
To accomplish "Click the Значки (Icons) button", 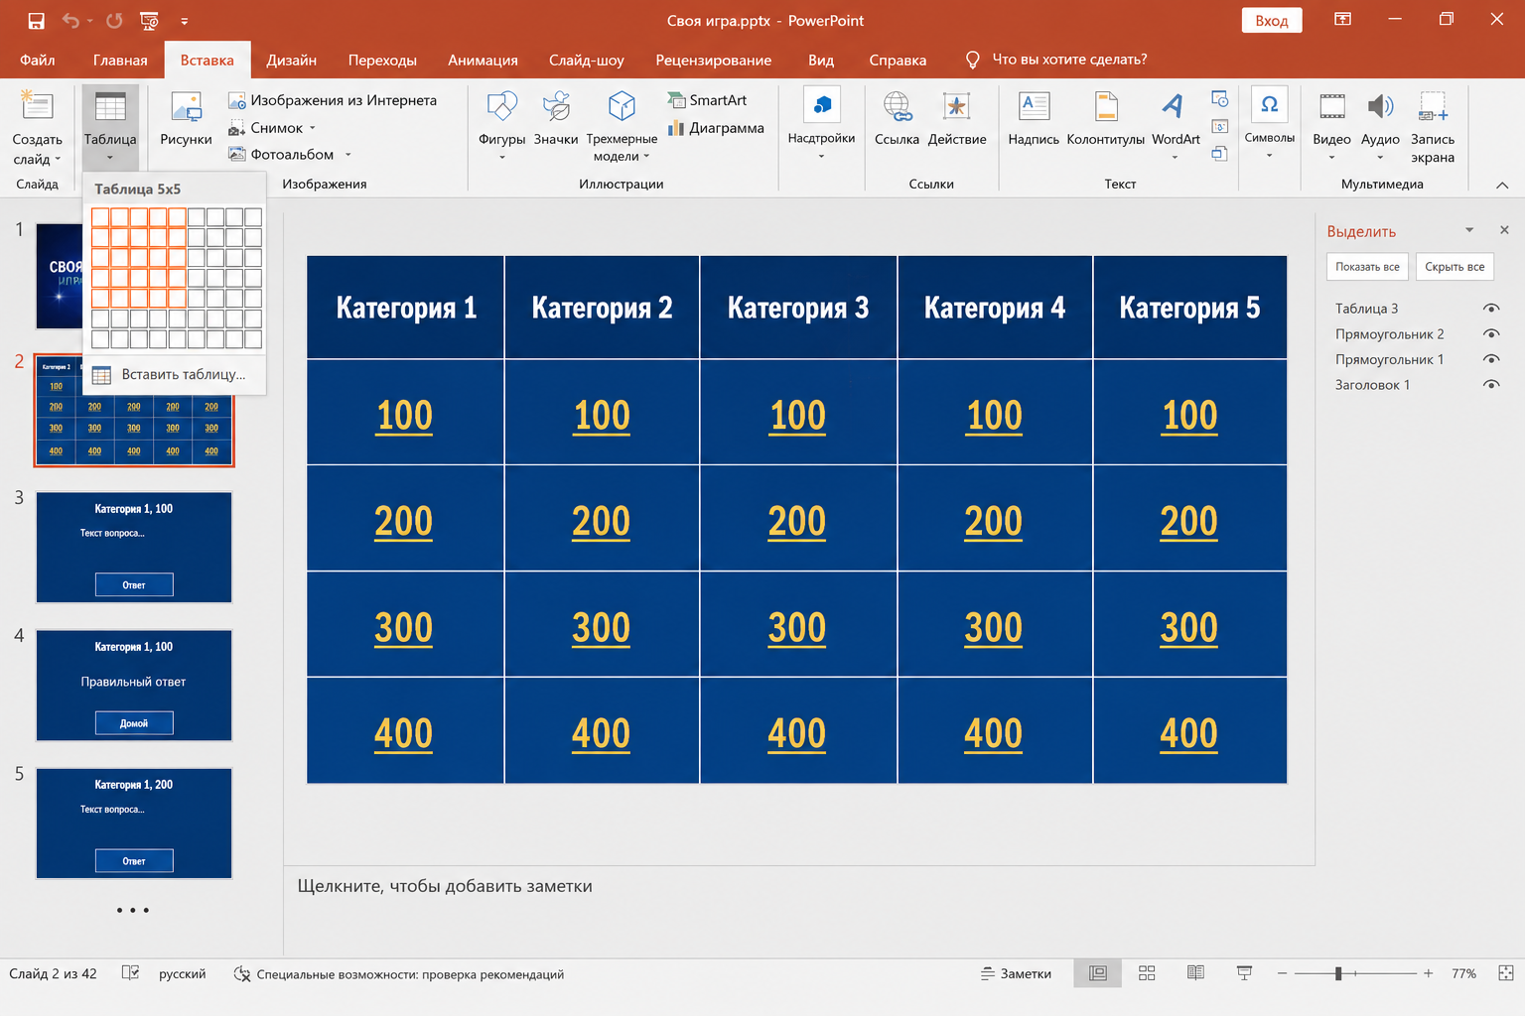I will (x=556, y=119).
